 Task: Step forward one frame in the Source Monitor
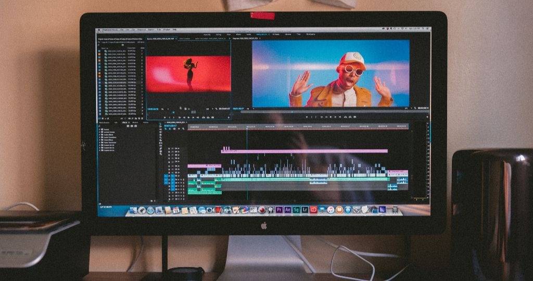pyautogui.click(x=193, y=118)
